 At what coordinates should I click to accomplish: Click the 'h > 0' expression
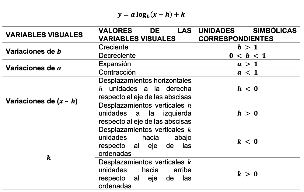tap(247, 113)
